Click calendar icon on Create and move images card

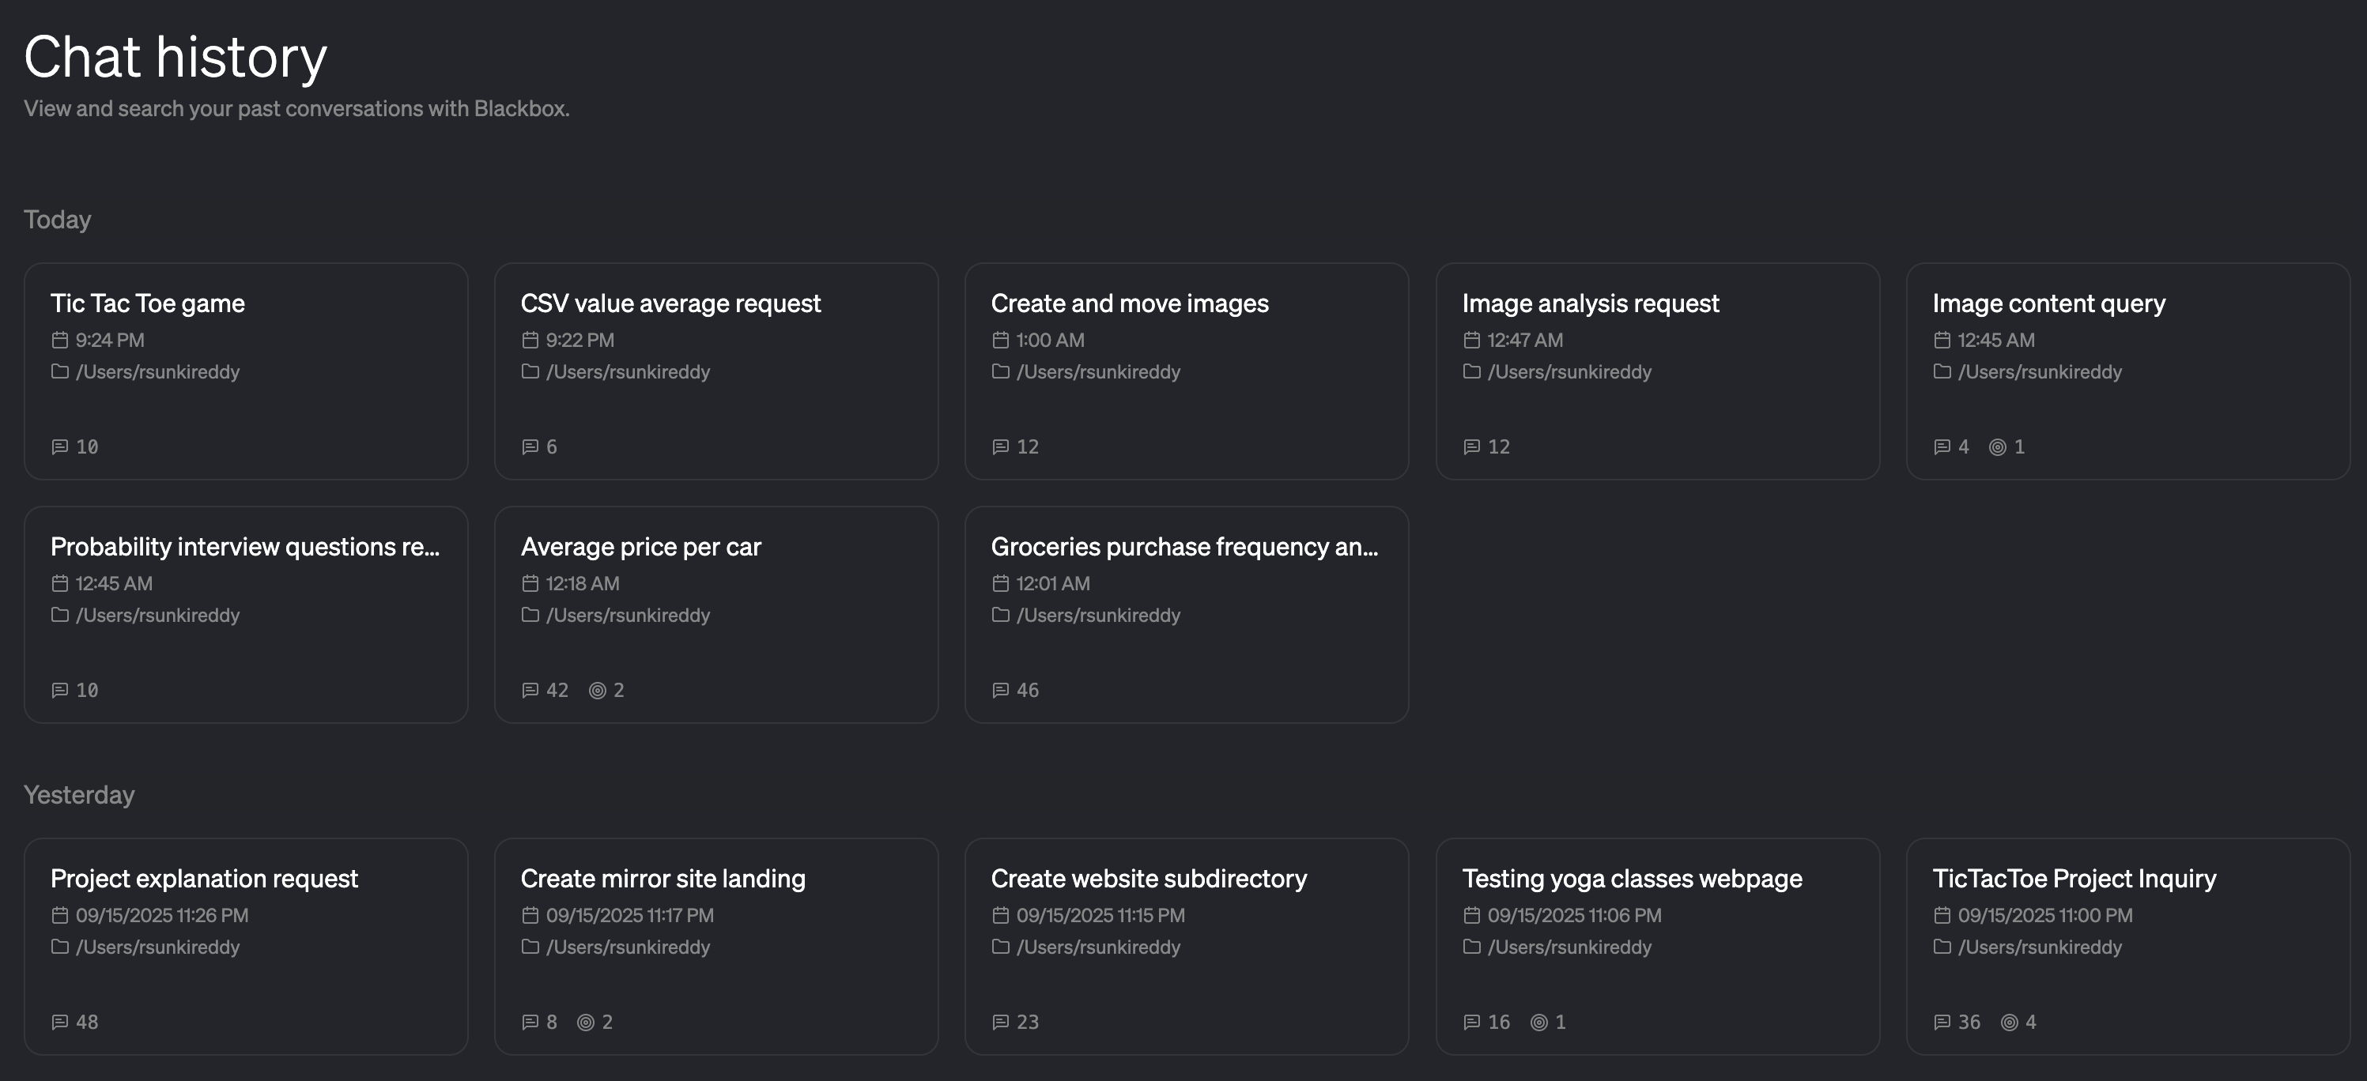point(1001,340)
